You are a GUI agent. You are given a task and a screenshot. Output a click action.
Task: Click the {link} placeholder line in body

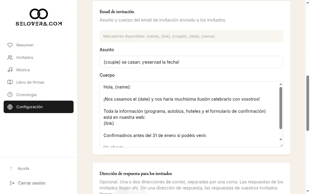109,124
